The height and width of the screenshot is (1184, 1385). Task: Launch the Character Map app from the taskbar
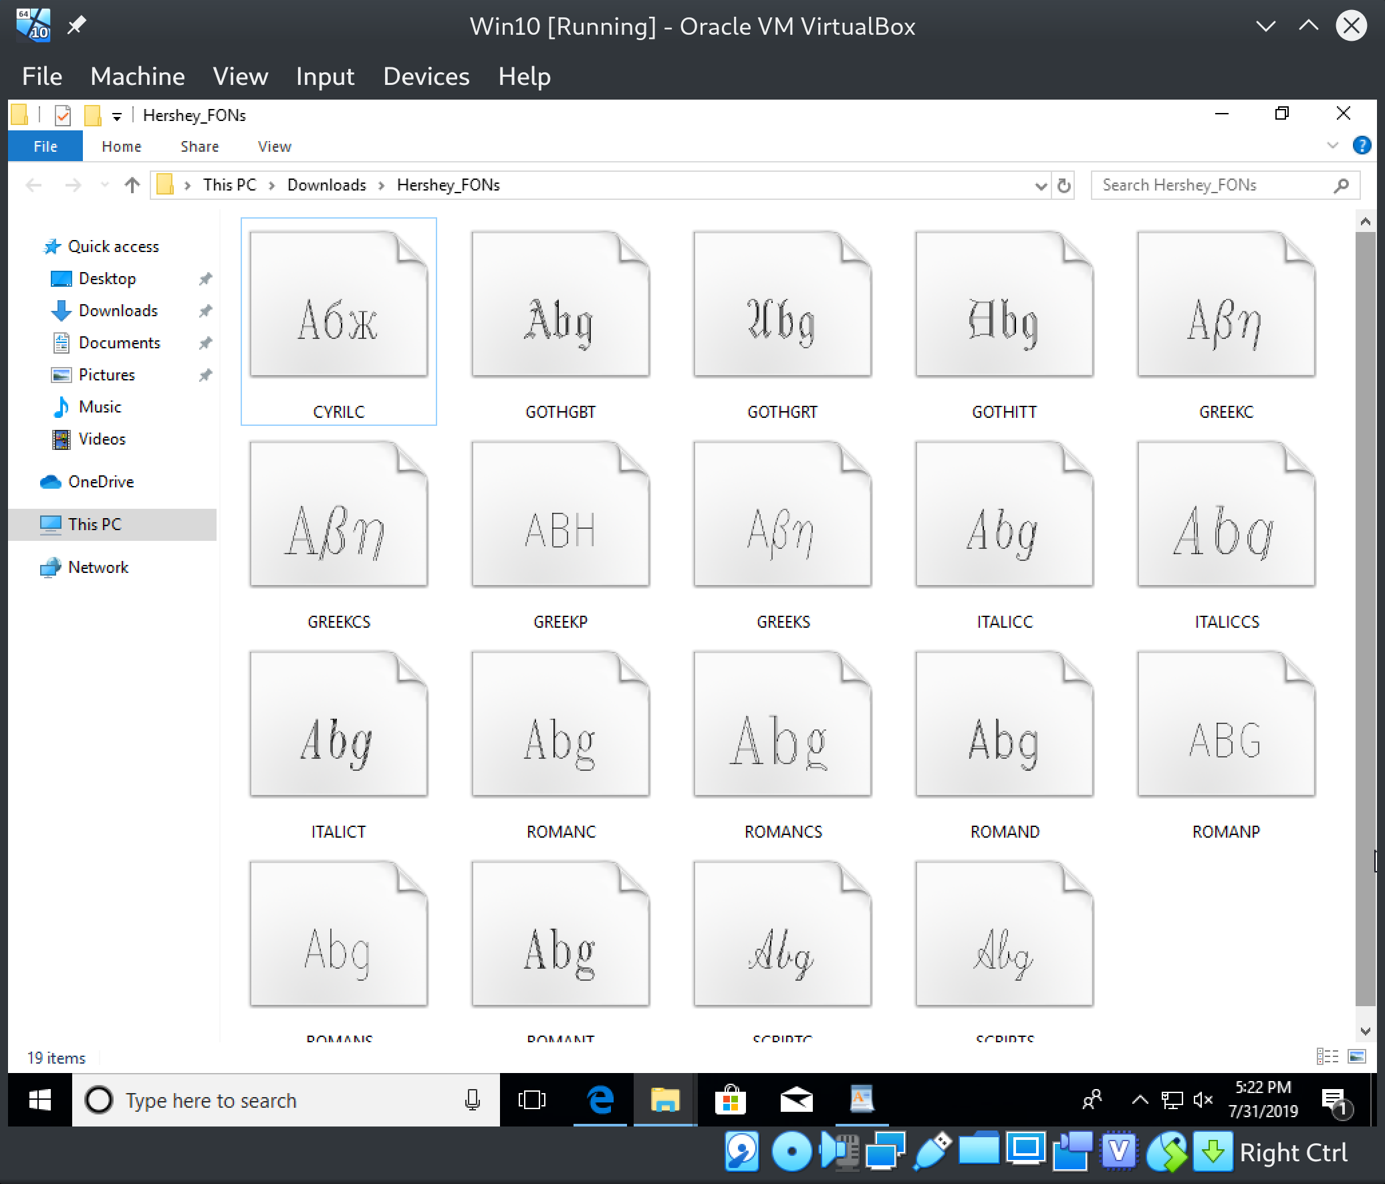click(x=862, y=1100)
